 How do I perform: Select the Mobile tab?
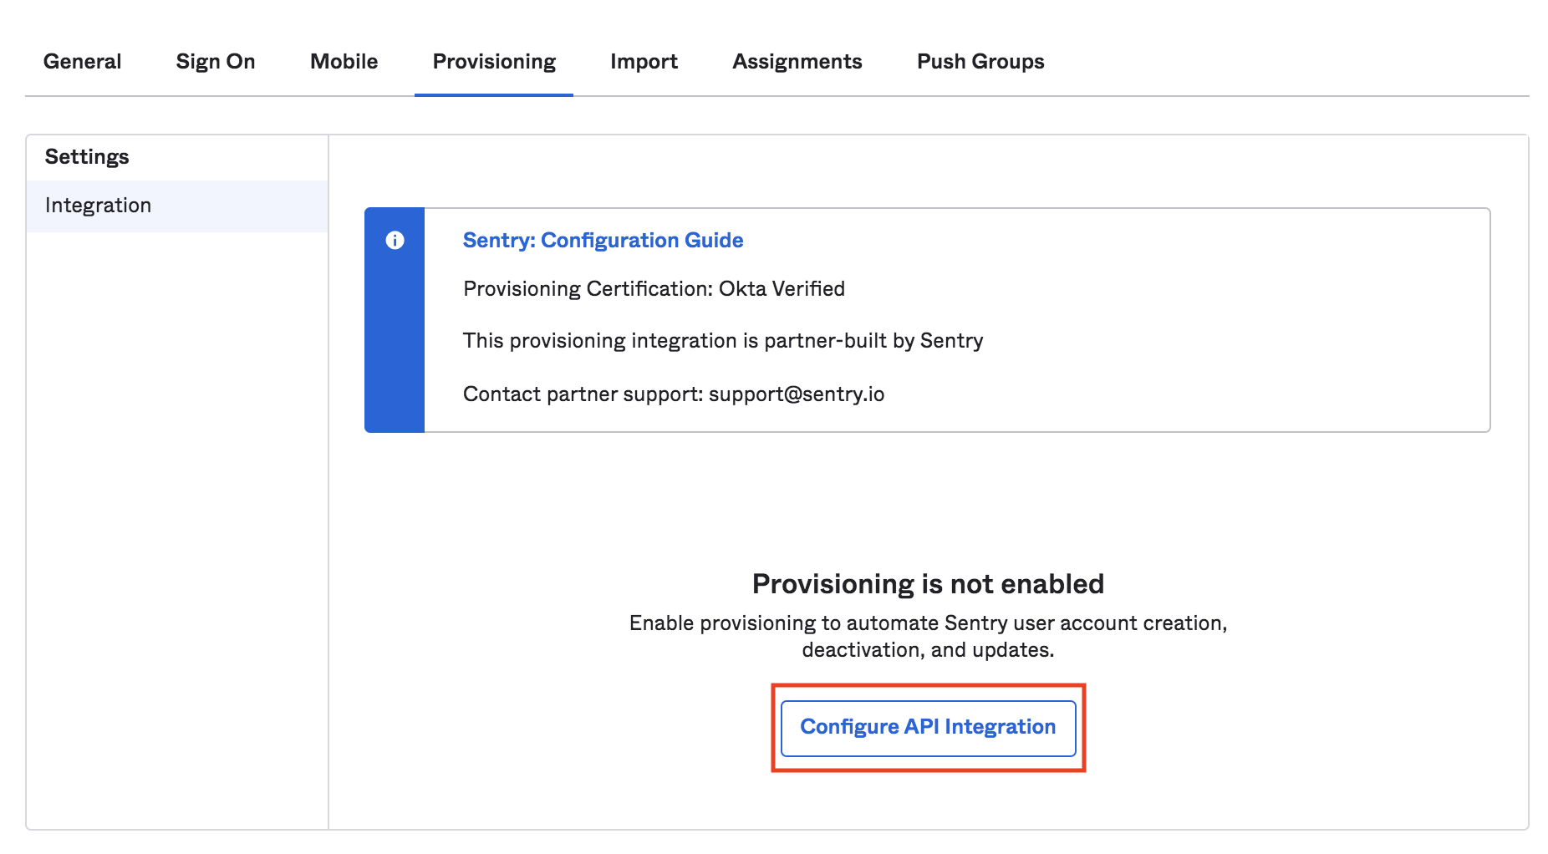click(x=343, y=61)
